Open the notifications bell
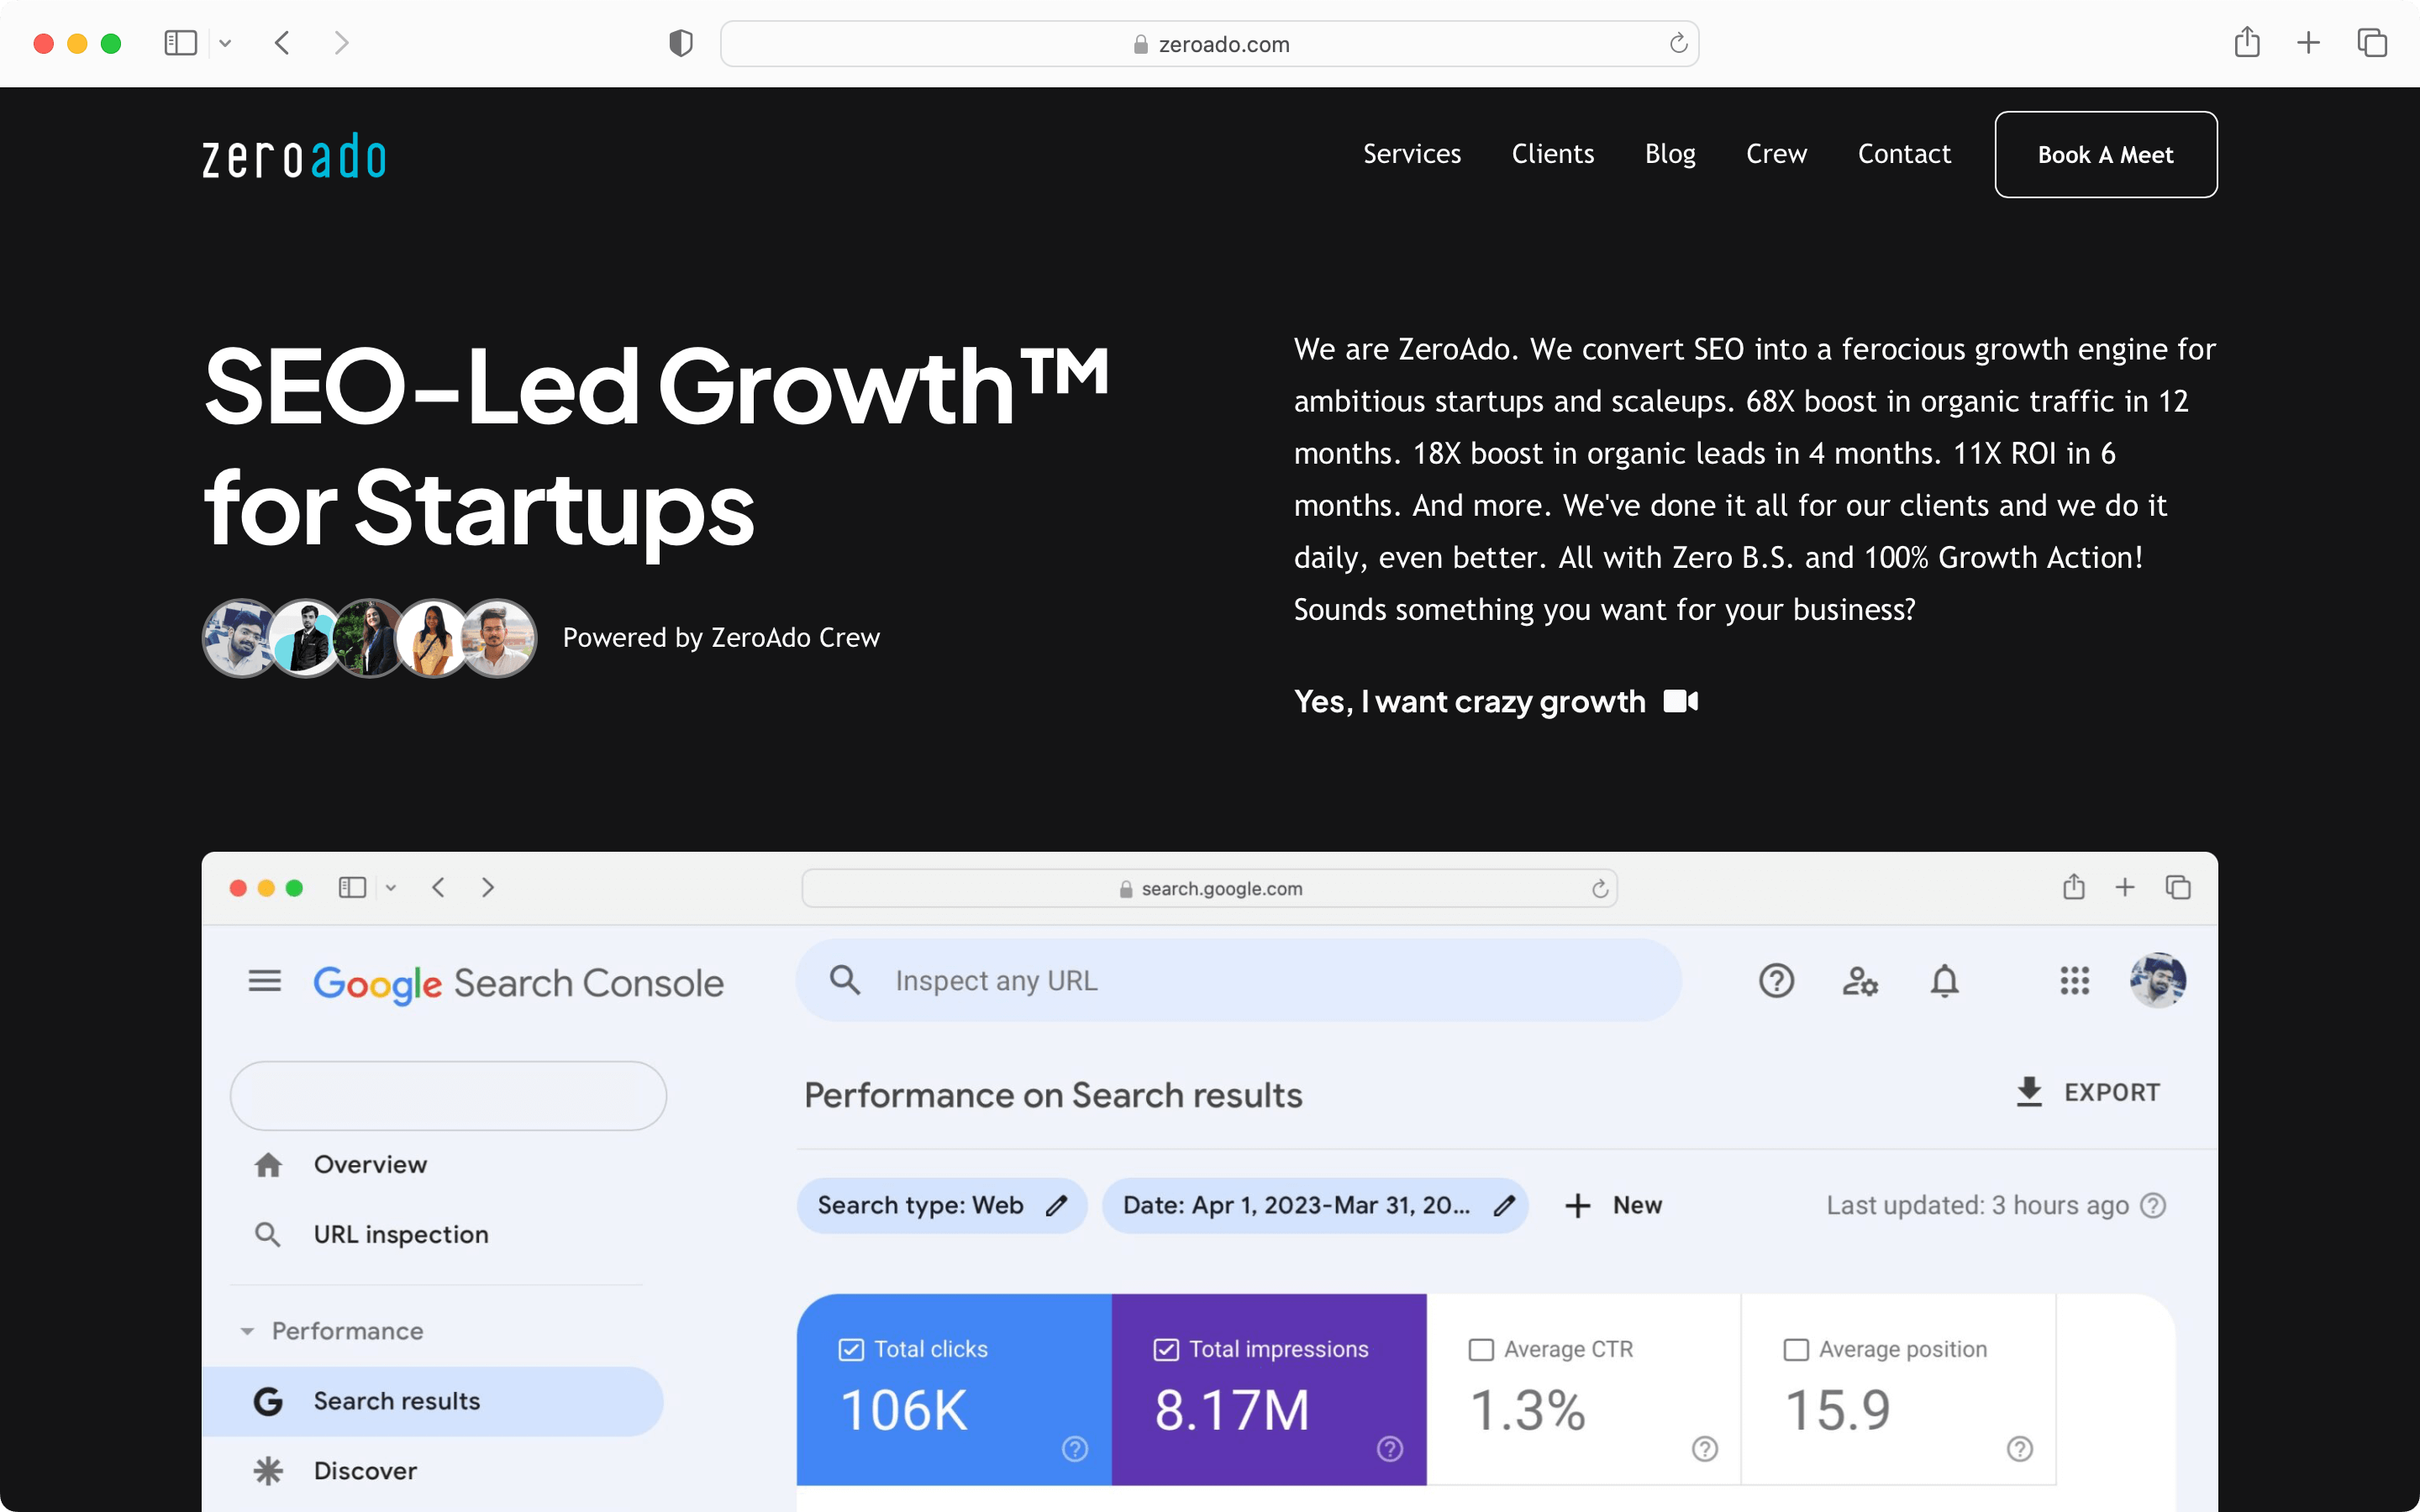The width and height of the screenshot is (2420, 1512). (1944, 981)
